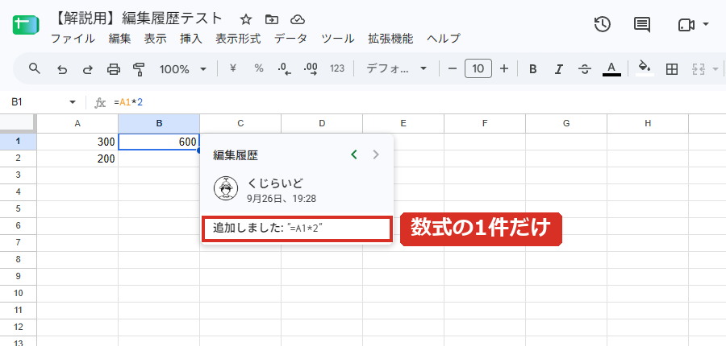Select column A header
The width and height of the screenshot is (726, 346).
(x=77, y=123)
